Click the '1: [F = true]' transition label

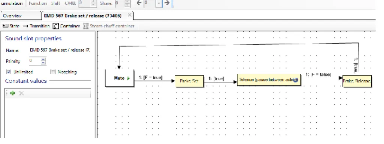tap(150, 77)
